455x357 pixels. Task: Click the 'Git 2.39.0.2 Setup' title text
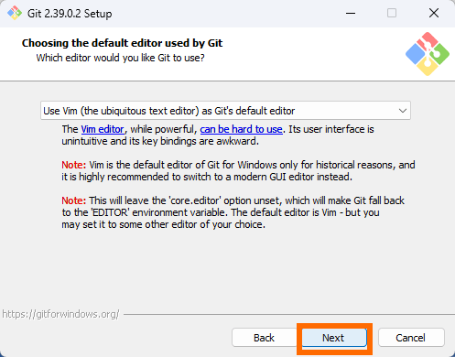click(70, 14)
